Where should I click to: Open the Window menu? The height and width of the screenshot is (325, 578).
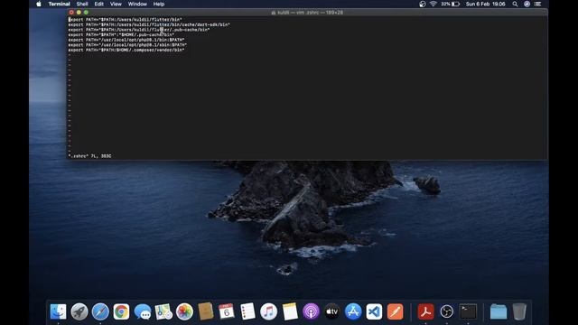[x=137, y=4]
